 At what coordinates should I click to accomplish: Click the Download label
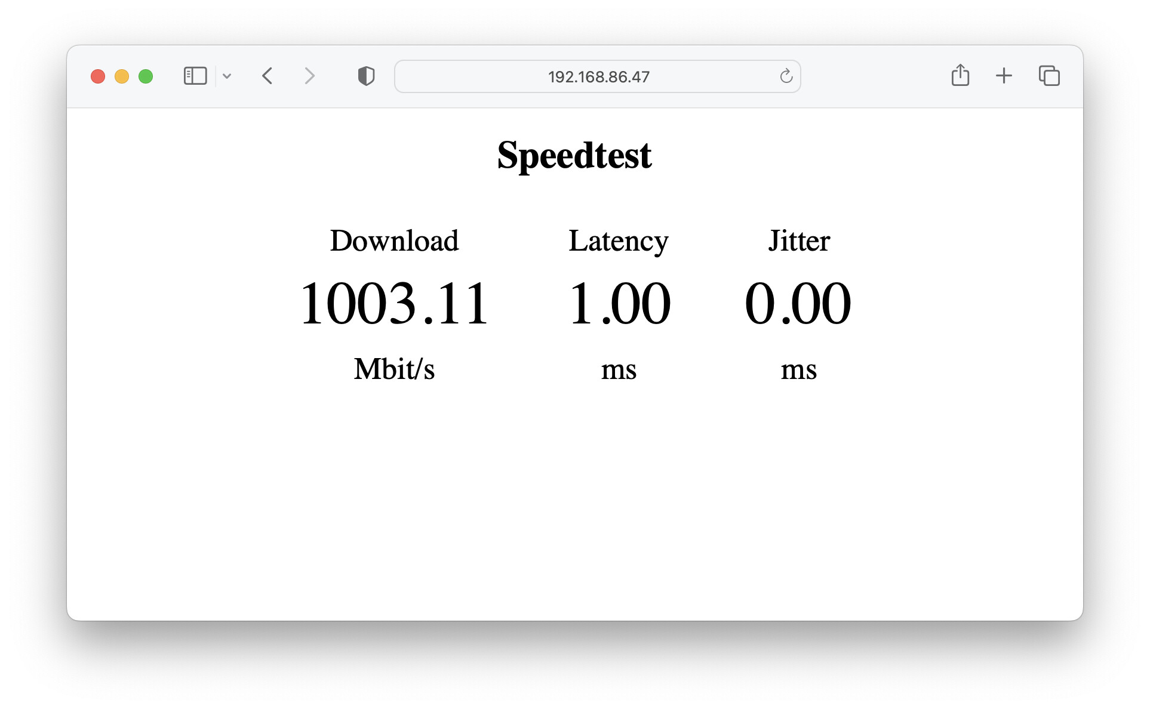pyautogui.click(x=394, y=241)
